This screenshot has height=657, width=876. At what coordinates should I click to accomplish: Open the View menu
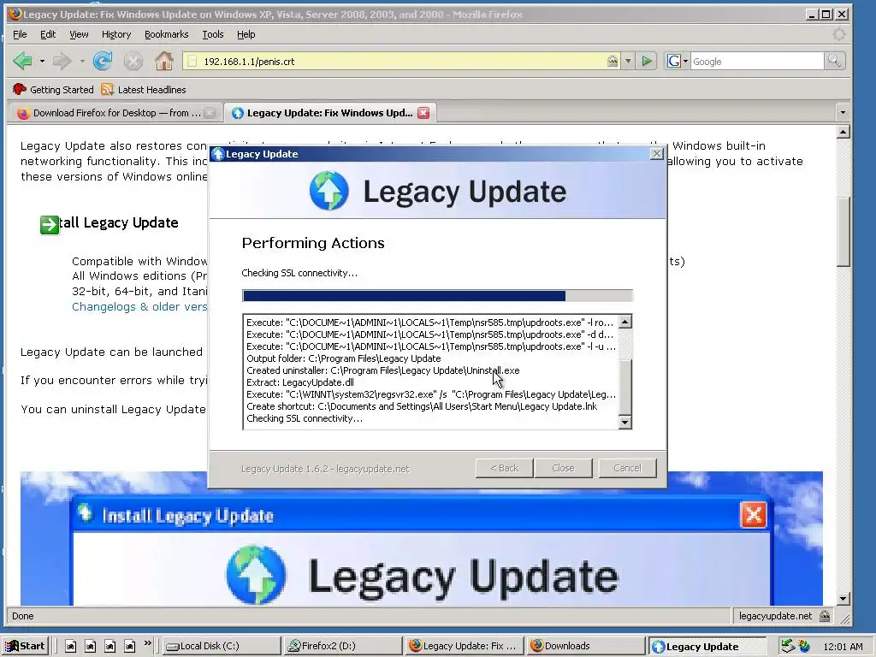tap(79, 34)
